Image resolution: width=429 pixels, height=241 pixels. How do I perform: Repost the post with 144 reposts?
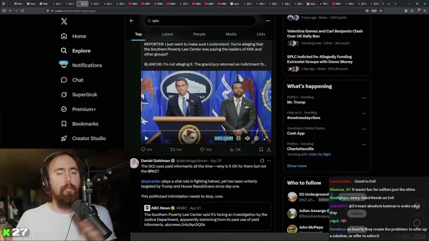[176, 150]
